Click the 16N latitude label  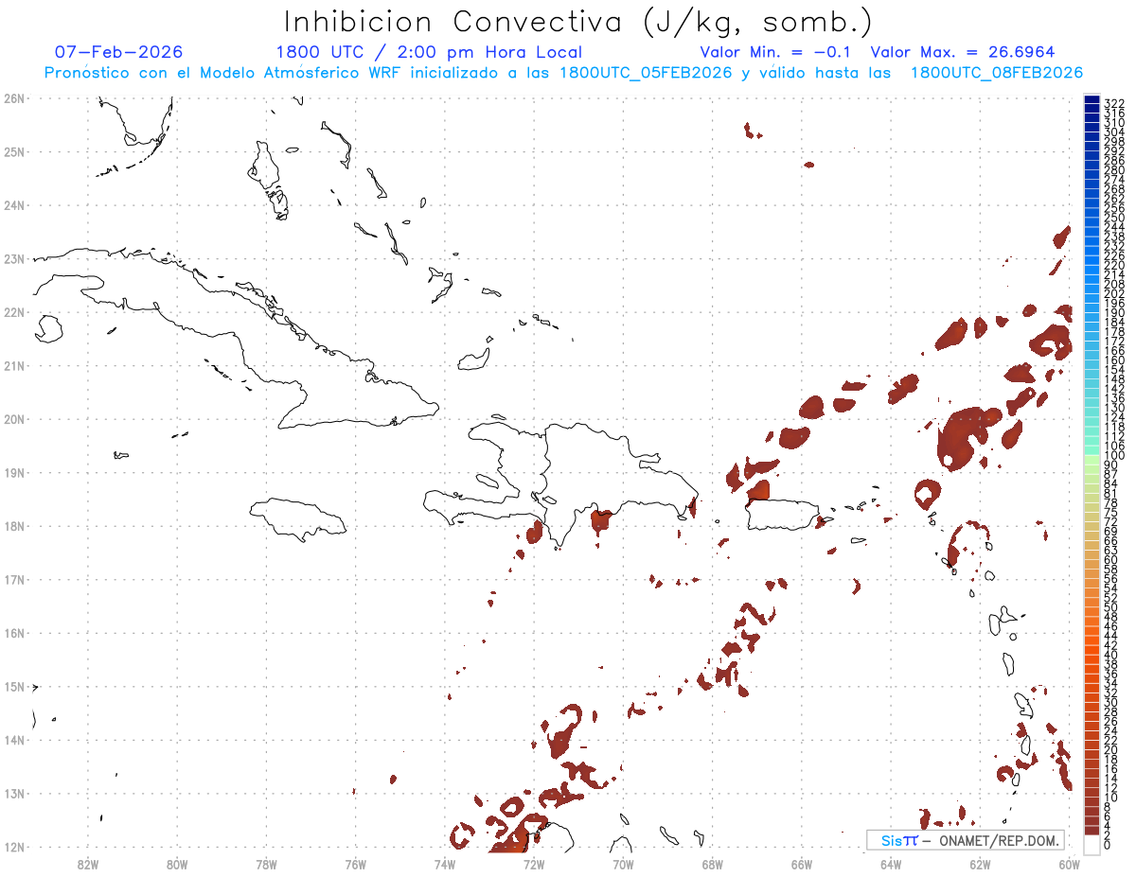13,633
